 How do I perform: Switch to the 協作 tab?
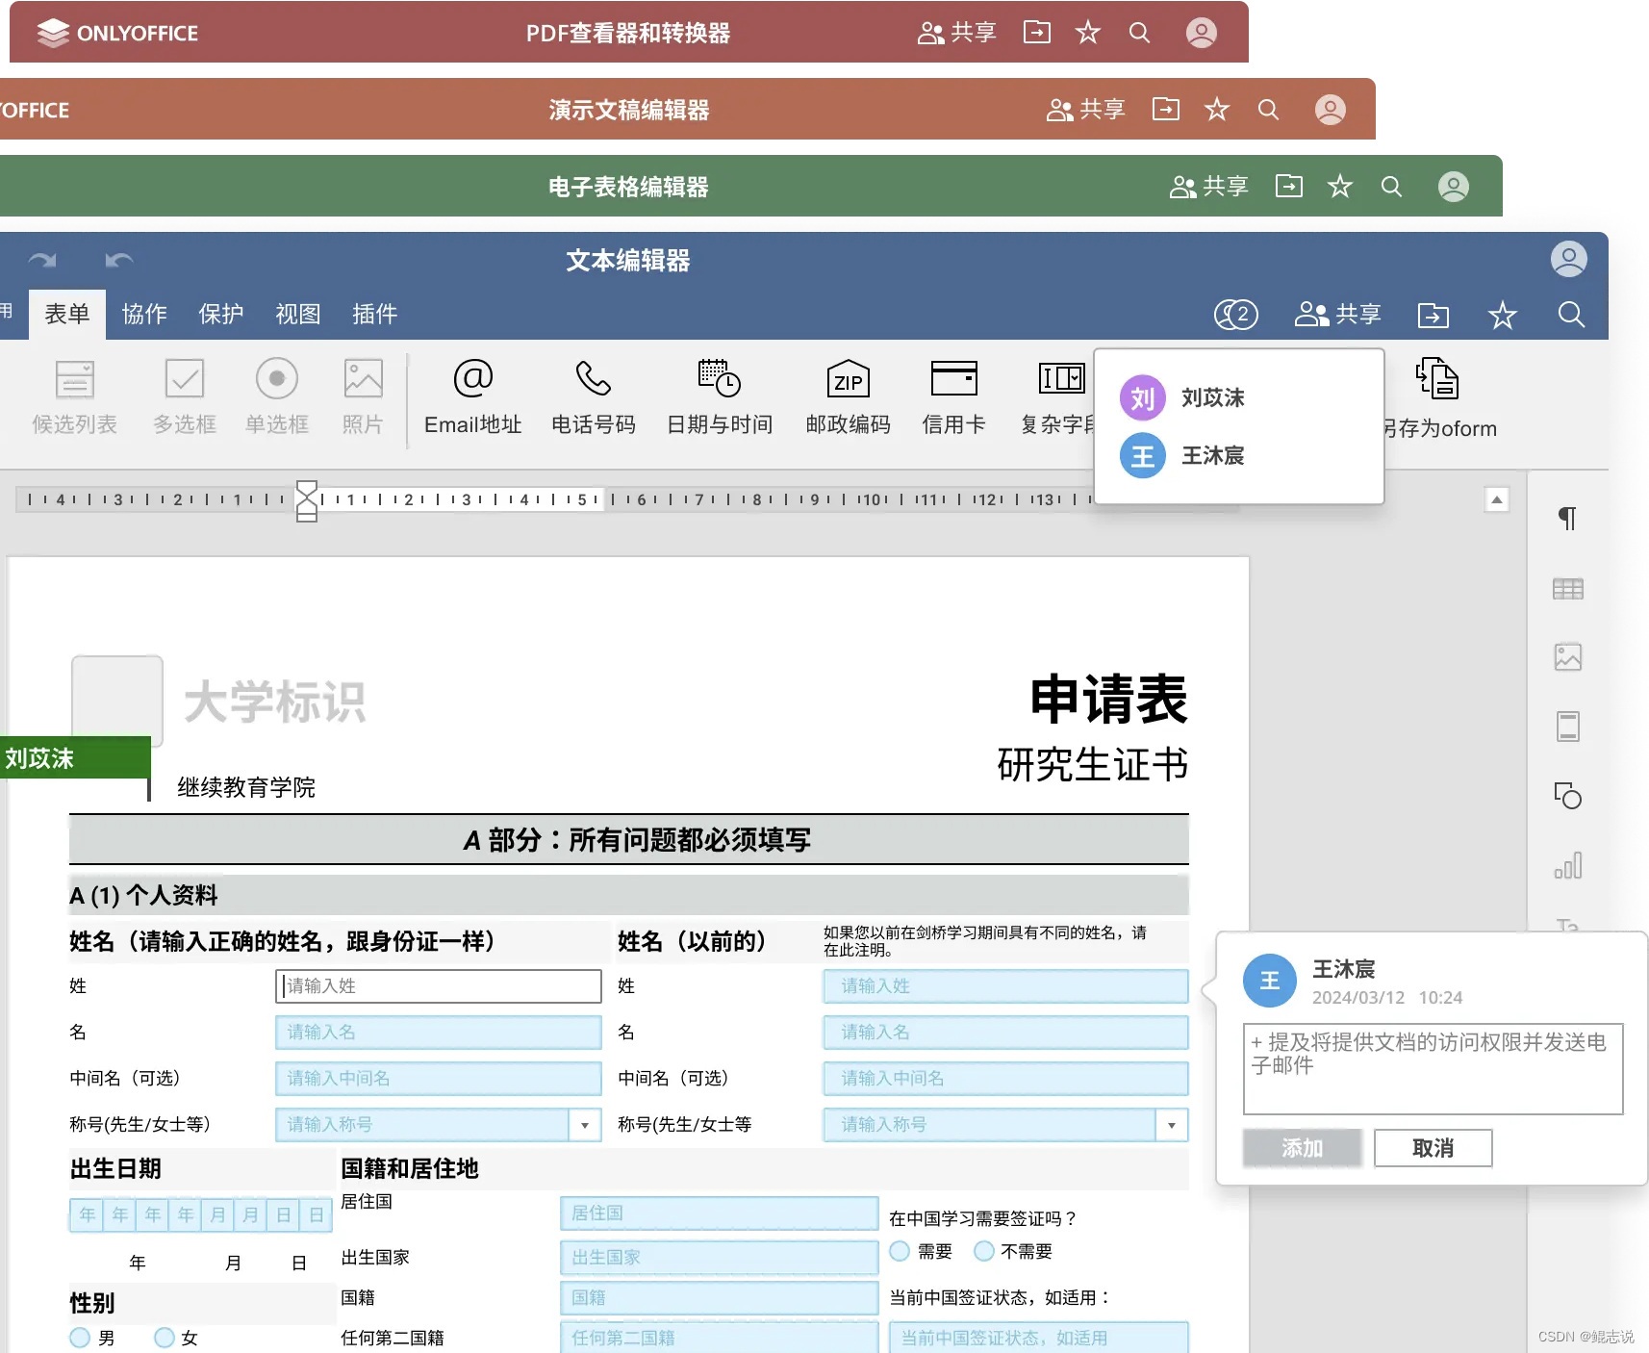(144, 314)
